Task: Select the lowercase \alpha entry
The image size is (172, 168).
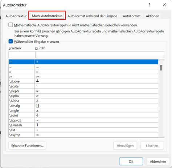Action: coord(83,96)
